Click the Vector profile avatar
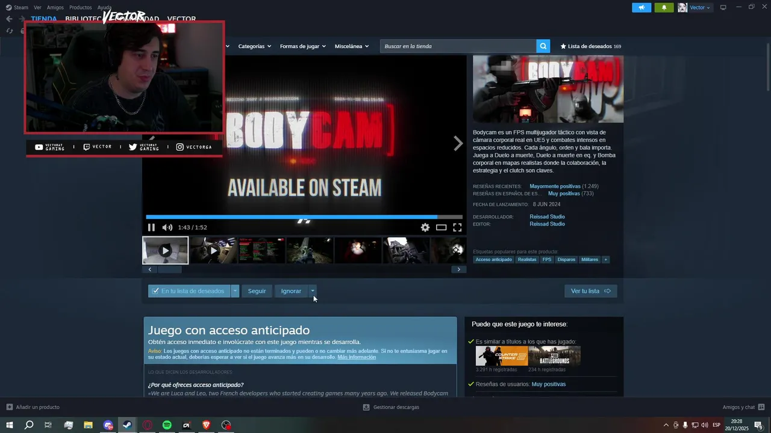Image resolution: width=771 pixels, height=433 pixels. coord(682,7)
